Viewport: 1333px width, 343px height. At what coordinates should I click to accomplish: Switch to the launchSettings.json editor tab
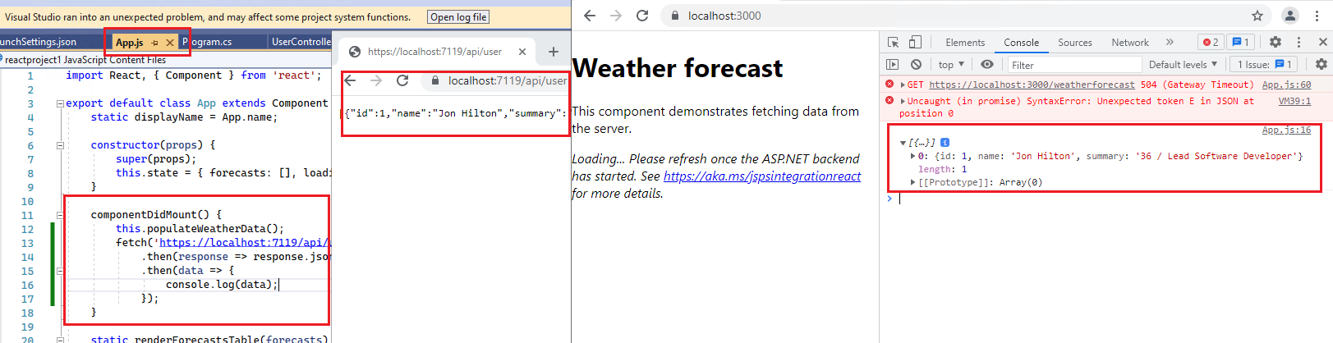coord(39,42)
